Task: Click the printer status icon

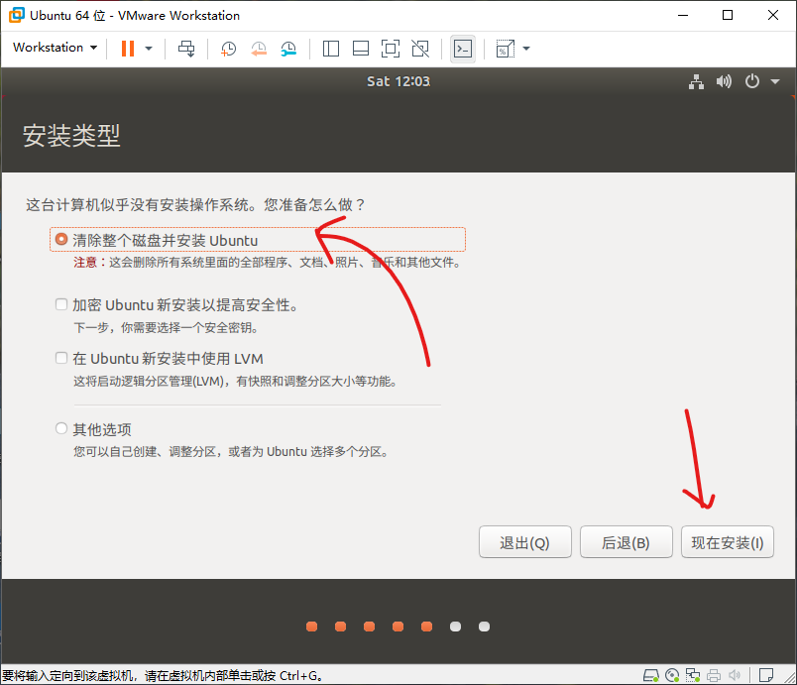Action: [x=714, y=675]
